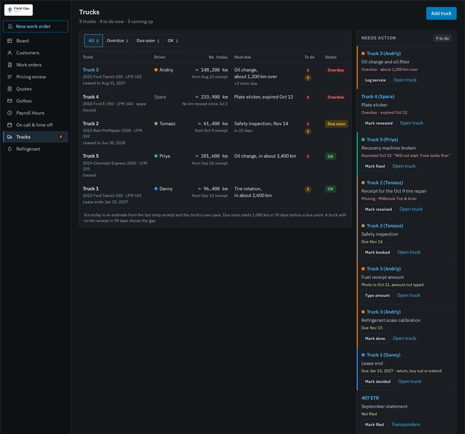Click the Outbox envelope icon
The image size is (465, 434).
pyautogui.click(x=10, y=101)
